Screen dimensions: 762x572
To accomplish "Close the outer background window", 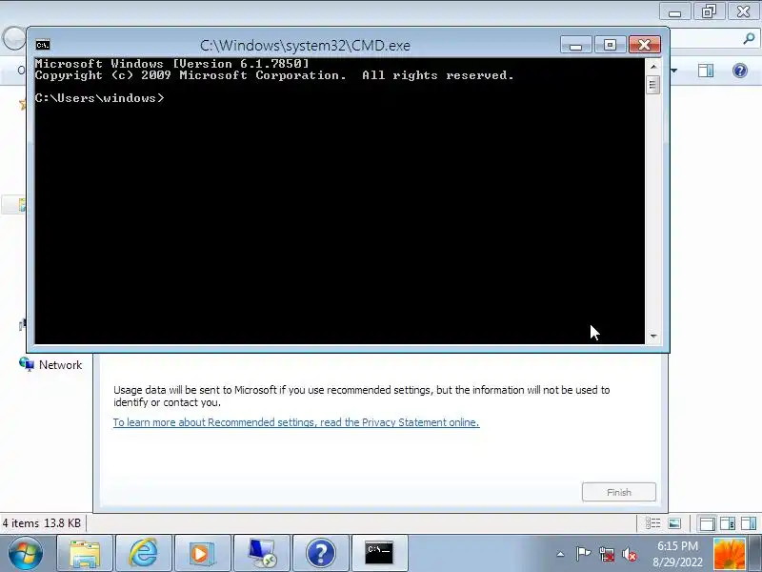I will 743,11.
